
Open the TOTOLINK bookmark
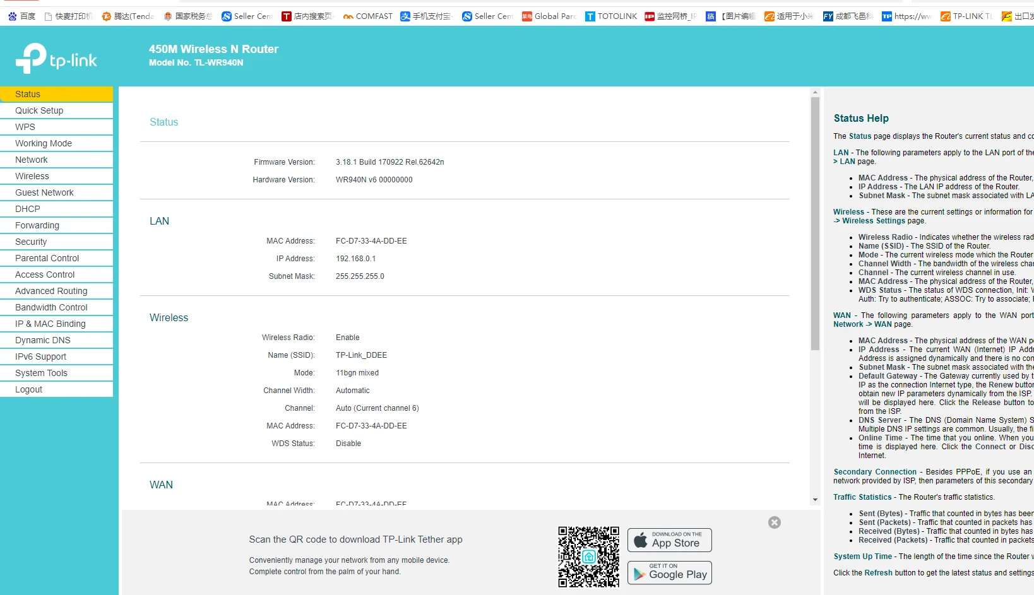coord(611,16)
